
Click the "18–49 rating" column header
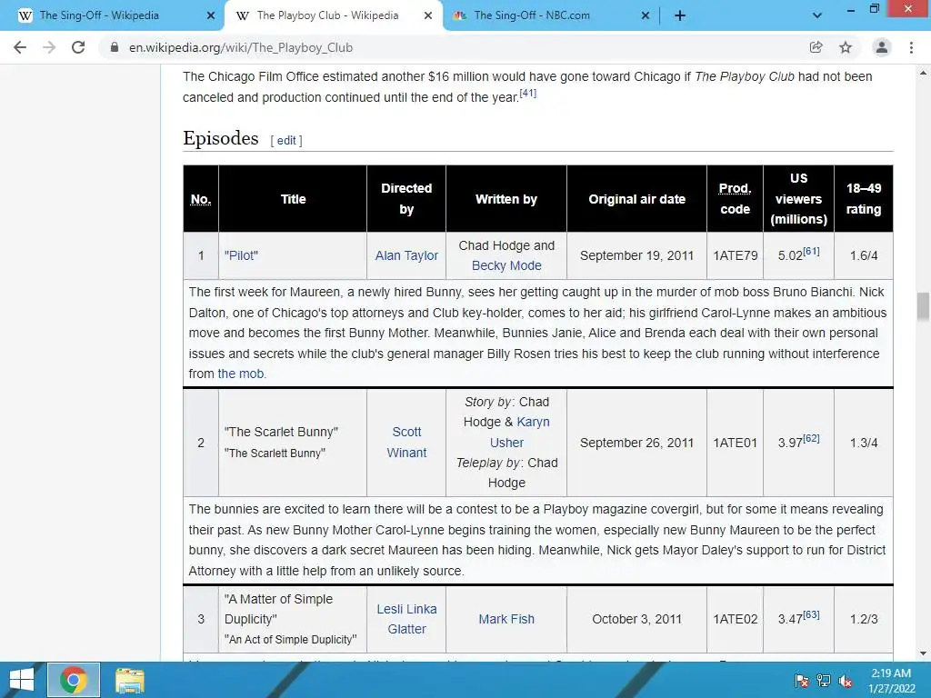point(864,199)
